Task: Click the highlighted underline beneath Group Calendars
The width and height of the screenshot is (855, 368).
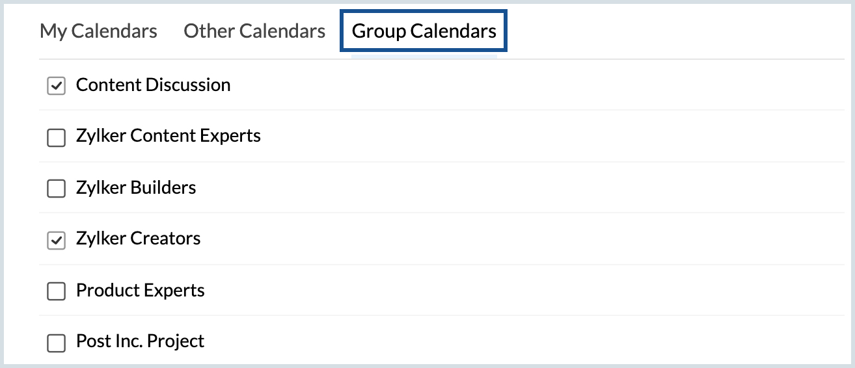Action: coord(424,57)
